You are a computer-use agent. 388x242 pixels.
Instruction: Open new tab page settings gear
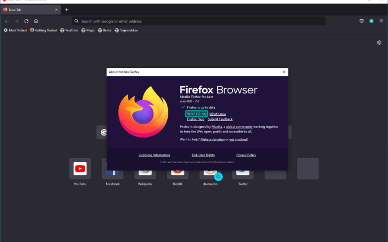(x=379, y=43)
